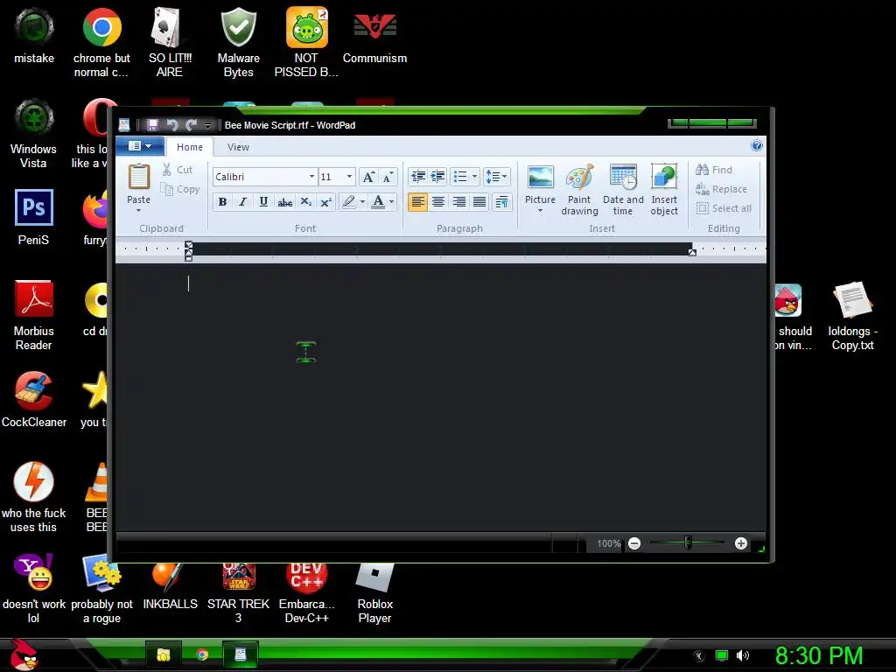Image resolution: width=896 pixels, height=672 pixels.
Task: Toggle Bold formatting
Action: (x=222, y=202)
